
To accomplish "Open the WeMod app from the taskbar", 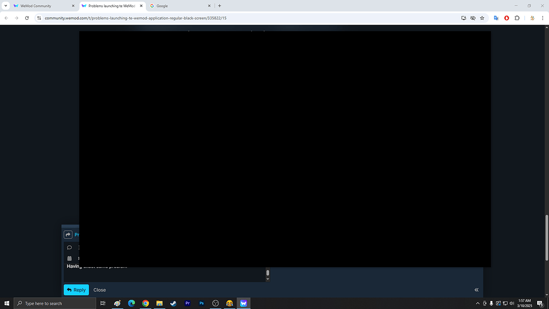I will click(243, 303).
